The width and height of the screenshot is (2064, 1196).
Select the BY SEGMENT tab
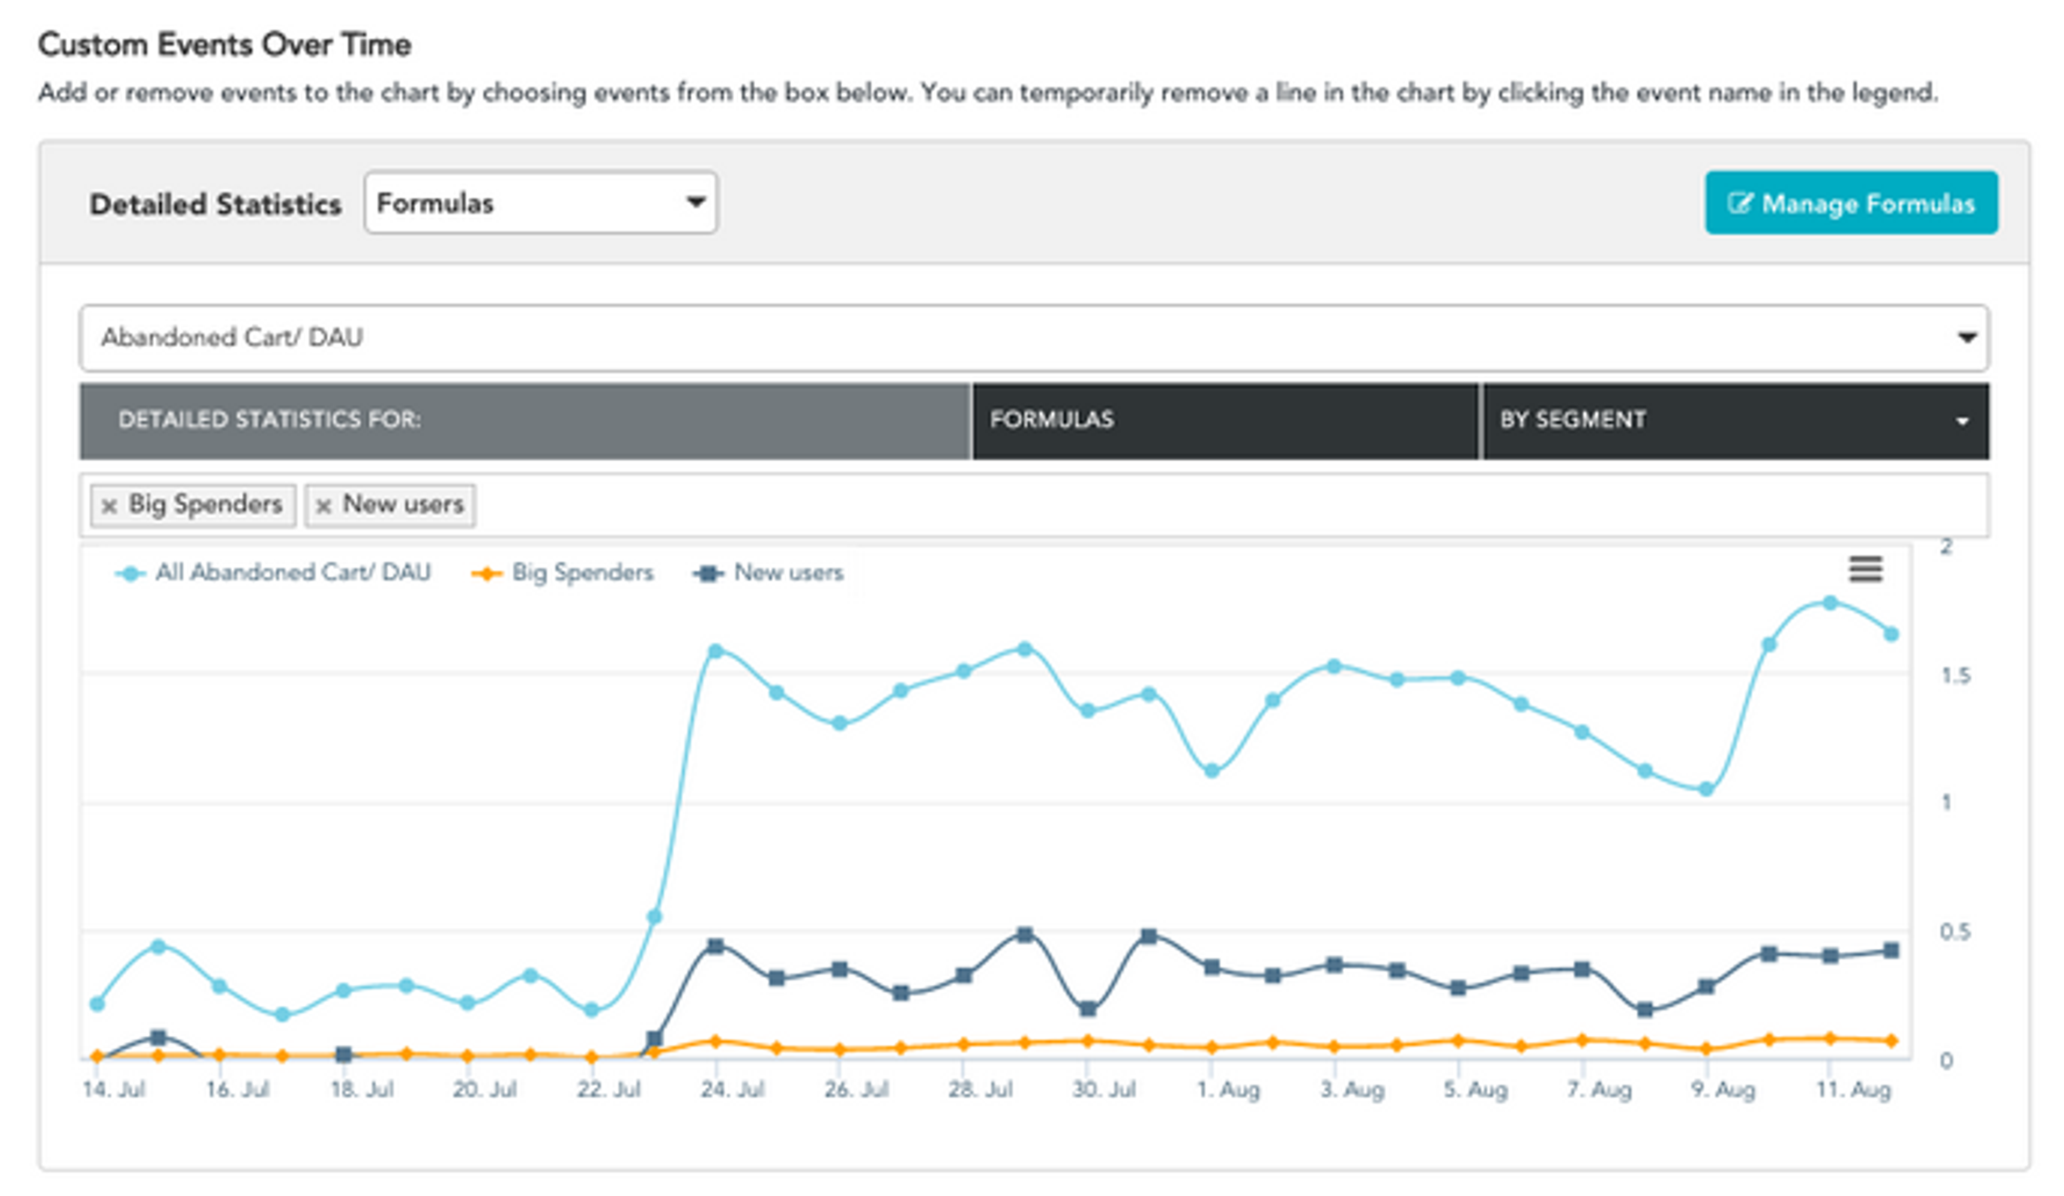[1736, 420]
